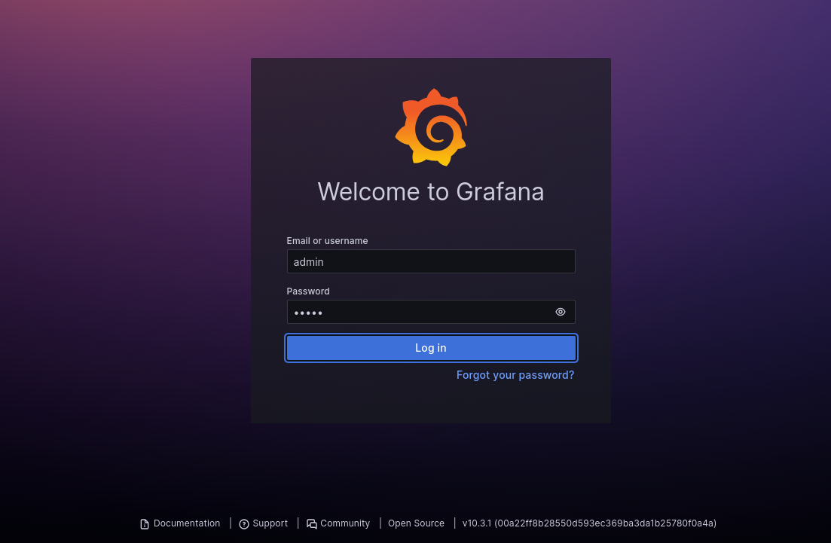Click the masked password dots
The width and height of the screenshot is (831, 543).
(308, 313)
